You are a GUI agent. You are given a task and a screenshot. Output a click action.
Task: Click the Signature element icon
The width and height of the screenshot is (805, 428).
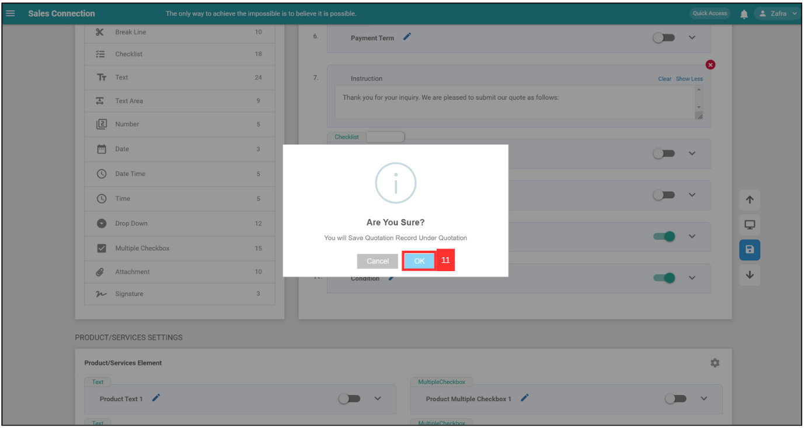click(x=101, y=294)
